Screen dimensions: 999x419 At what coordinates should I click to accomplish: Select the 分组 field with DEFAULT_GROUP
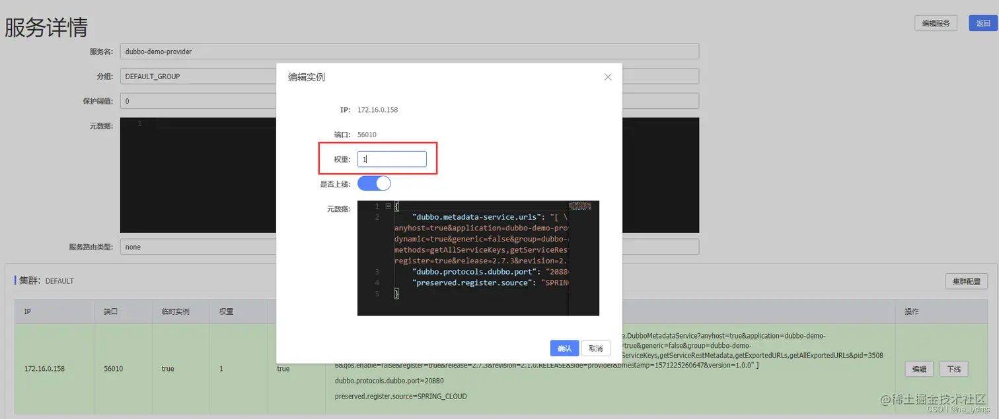coord(198,75)
